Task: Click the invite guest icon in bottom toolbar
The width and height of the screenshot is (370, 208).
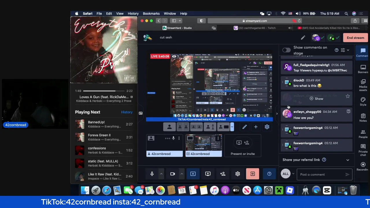Action: [x=223, y=174]
